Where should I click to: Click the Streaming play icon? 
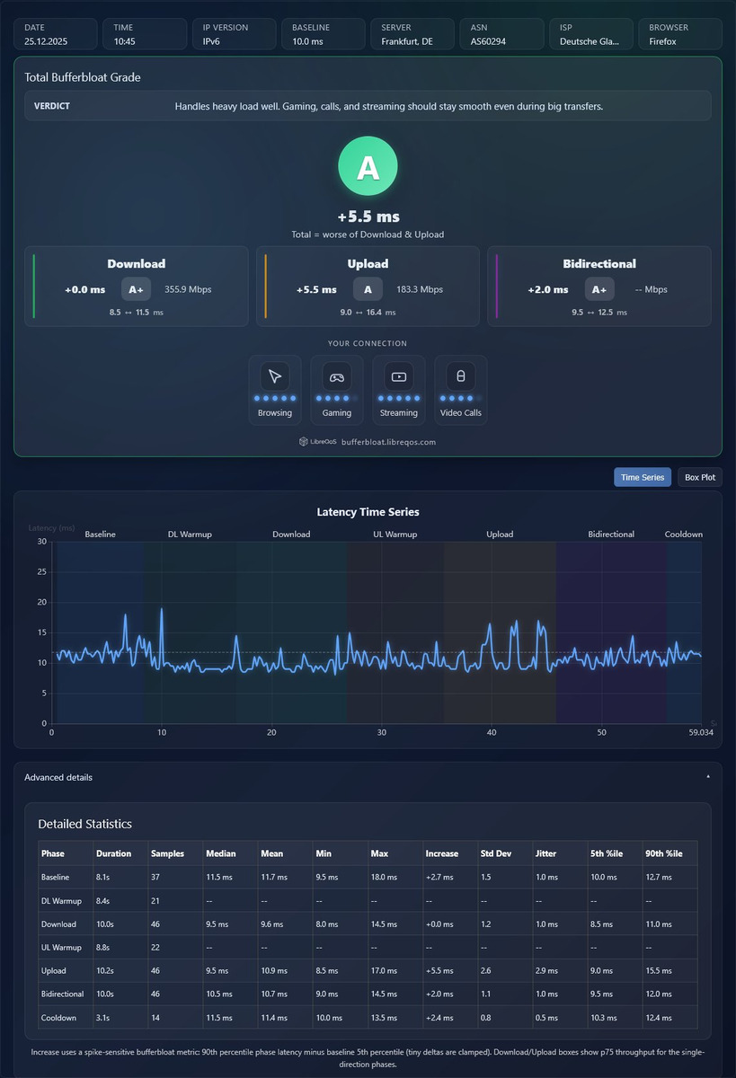[x=399, y=376]
